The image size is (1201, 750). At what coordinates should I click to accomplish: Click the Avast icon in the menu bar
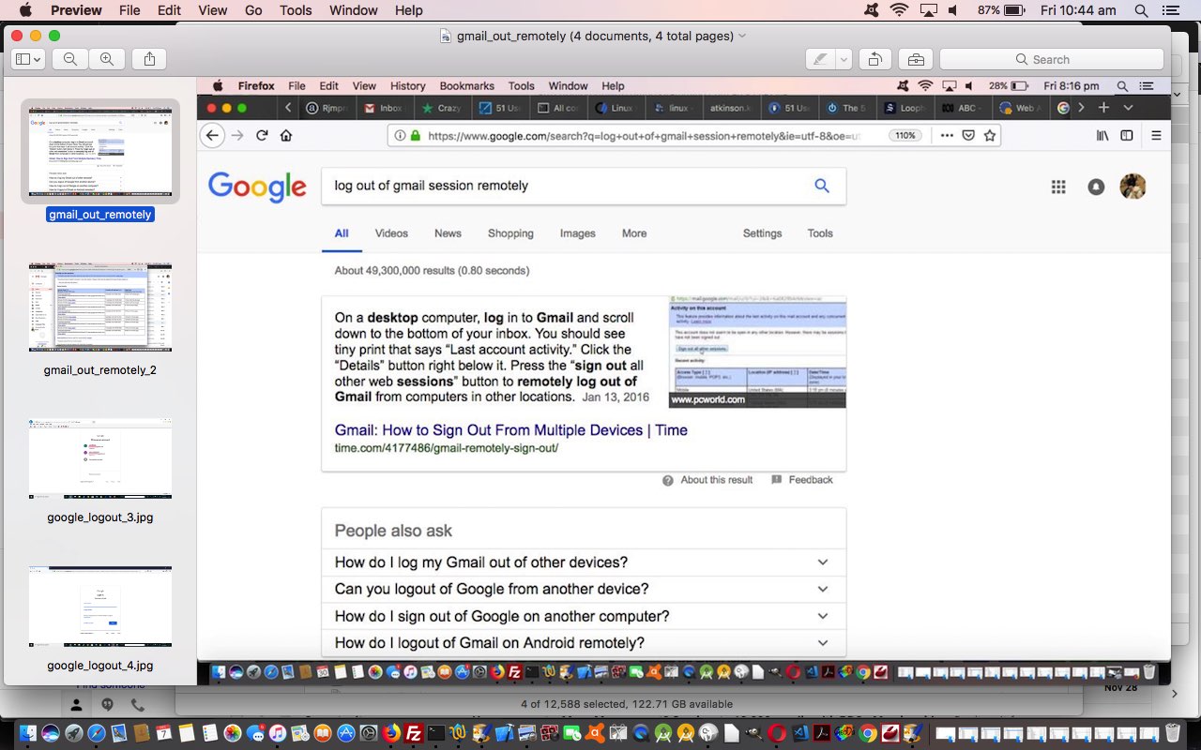[872, 10]
